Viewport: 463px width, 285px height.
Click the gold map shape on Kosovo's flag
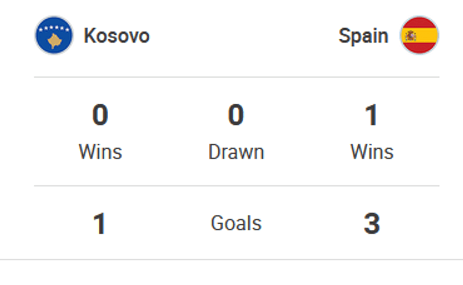55,41
